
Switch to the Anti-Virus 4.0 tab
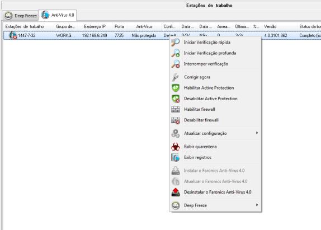(x=58, y=15)
